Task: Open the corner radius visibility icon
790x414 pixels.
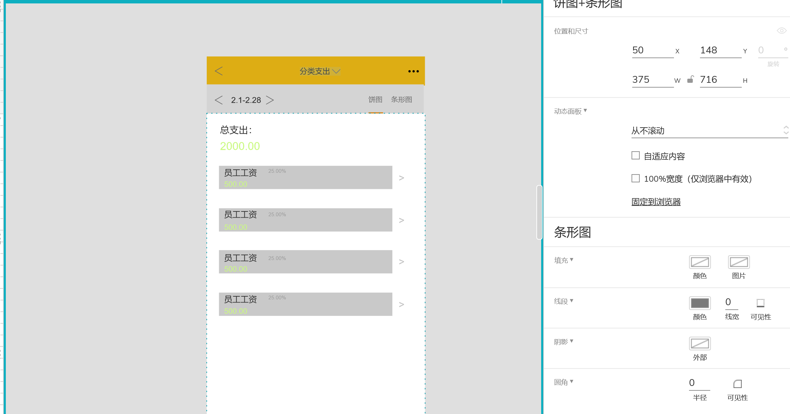Action: pyautogui.click(x=737, y=384)
